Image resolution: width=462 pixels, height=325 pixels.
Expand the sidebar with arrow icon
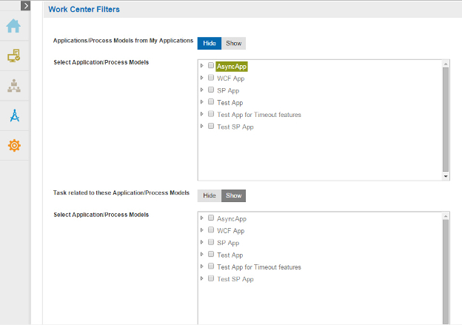pyautogui.click(x=26, y=6)
